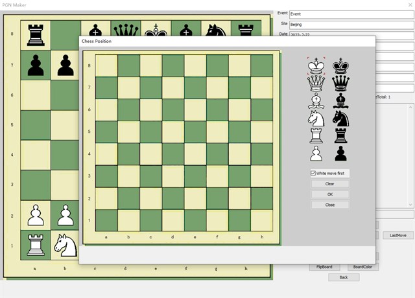Click white rook on a1 of main board
This screenshot has width=415, height=298.
(36, 245)
